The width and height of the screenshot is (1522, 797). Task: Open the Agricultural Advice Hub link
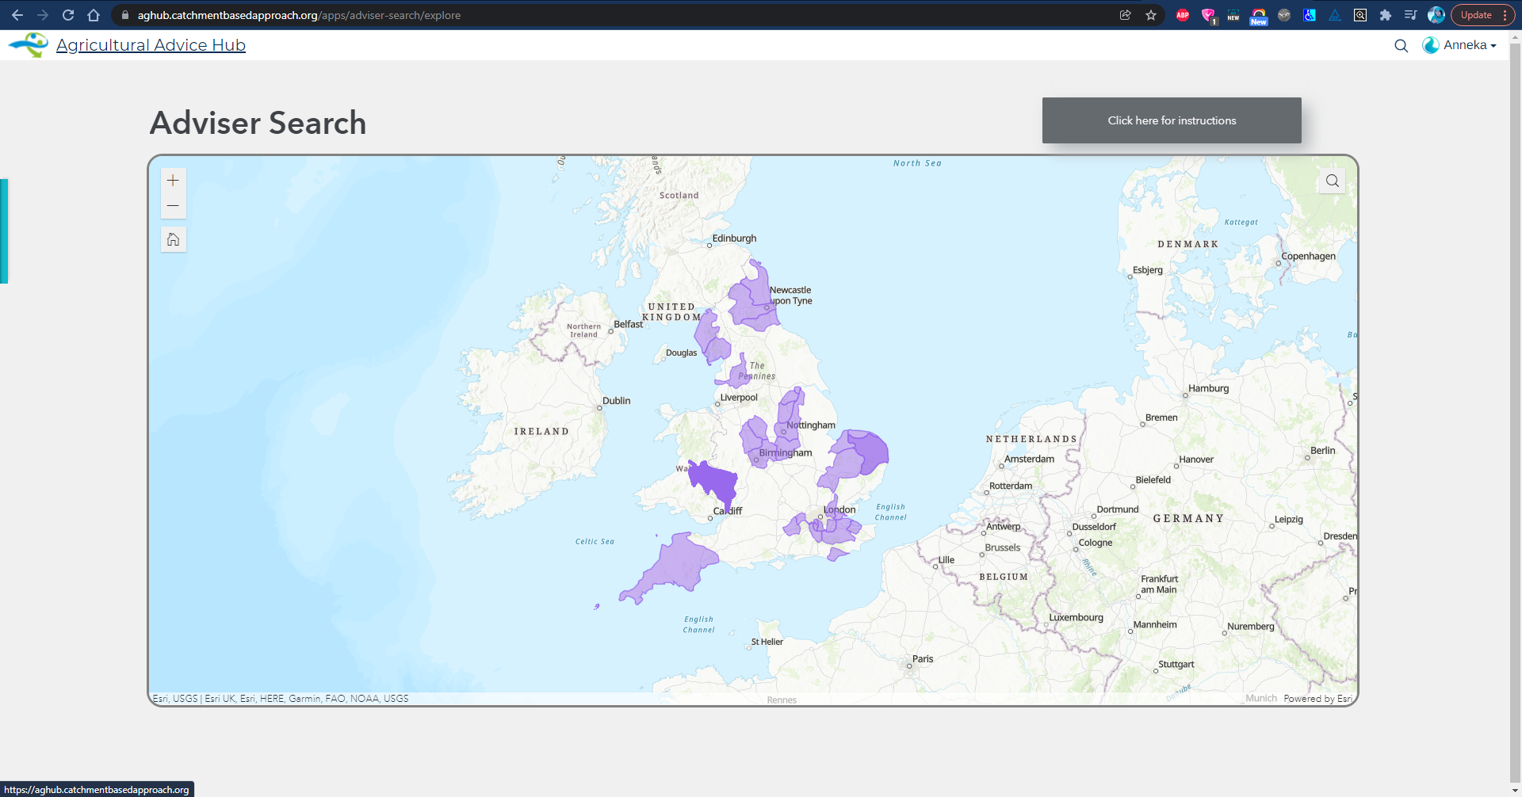tap(151, 45)
